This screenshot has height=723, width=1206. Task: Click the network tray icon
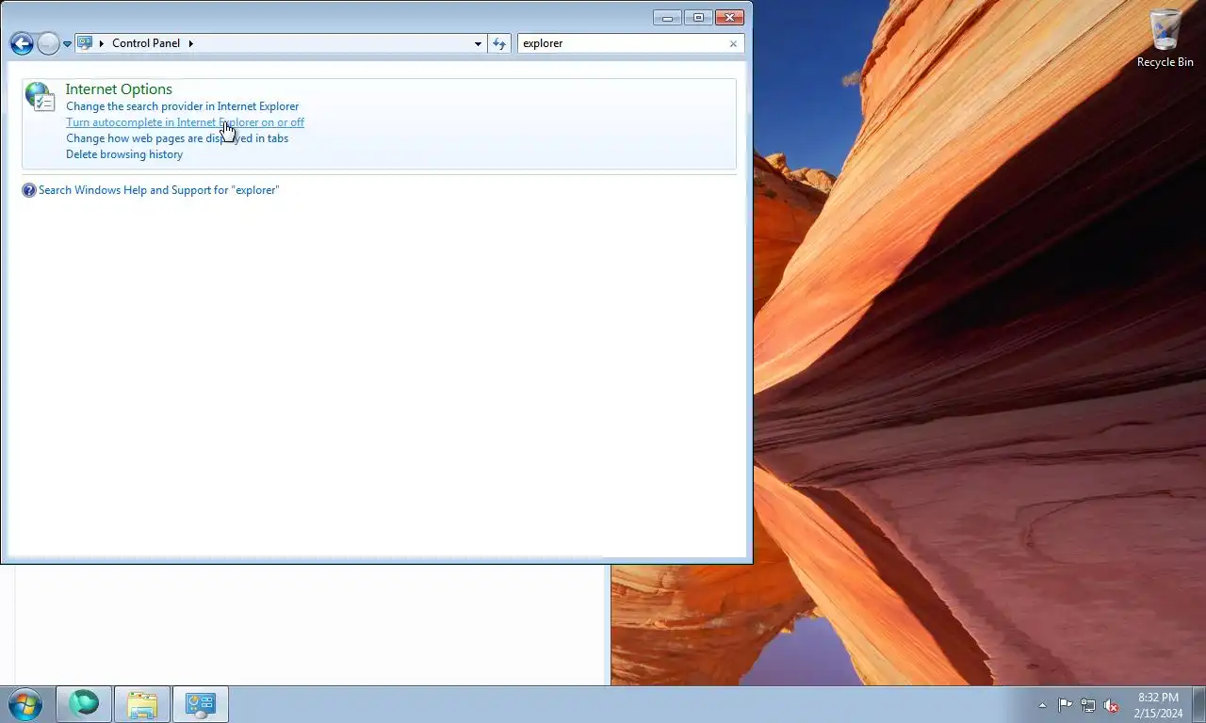point(1088,705)
